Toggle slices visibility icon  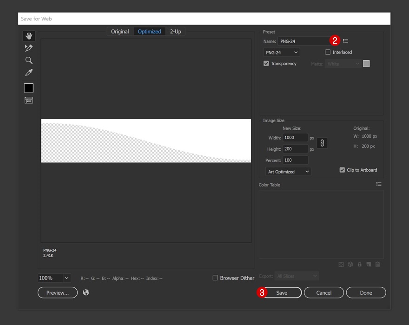[x=29, y=100]
